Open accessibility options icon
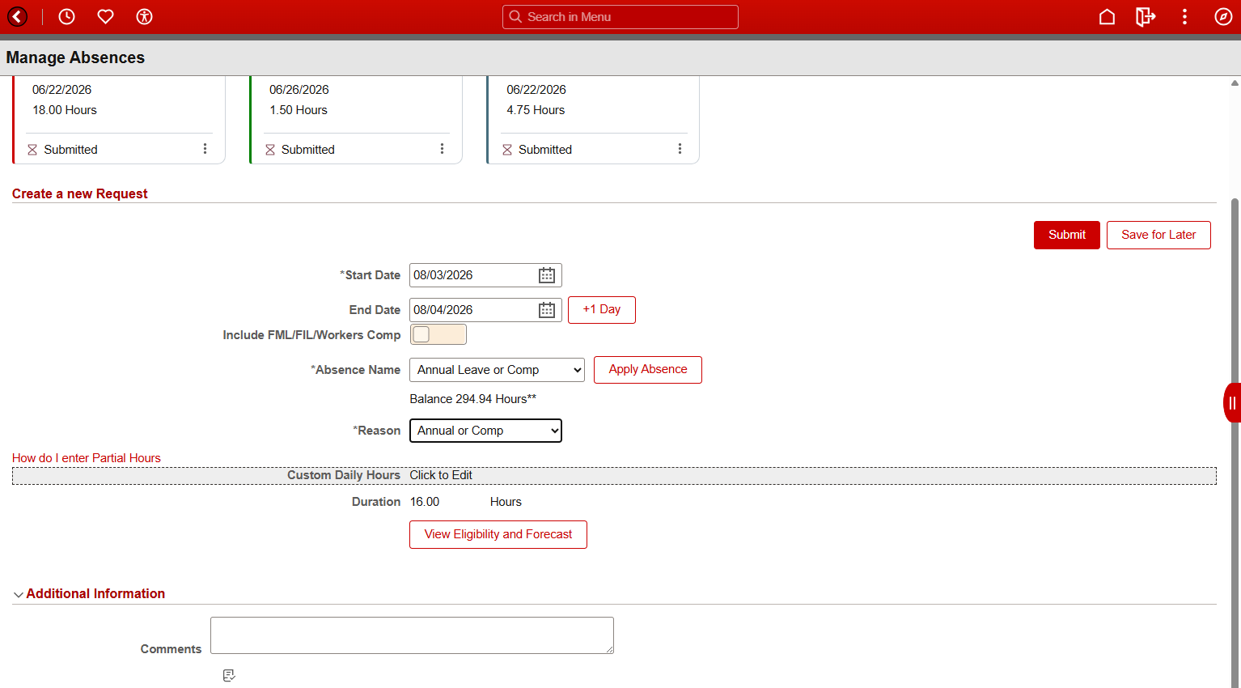This screenshot has width=1241, height=688. (x=144, y=16)
